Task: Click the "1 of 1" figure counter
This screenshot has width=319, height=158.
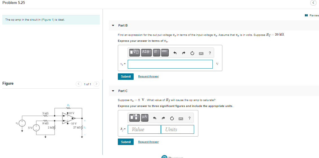Action: 88,84
